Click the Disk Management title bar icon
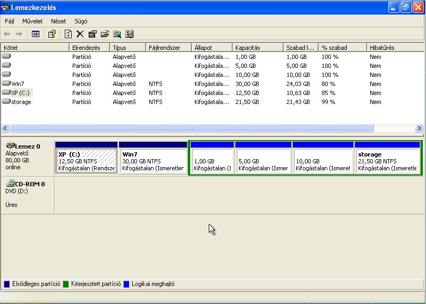The width and height of the screenshot is (426, 304). click(x=5, y=7)
